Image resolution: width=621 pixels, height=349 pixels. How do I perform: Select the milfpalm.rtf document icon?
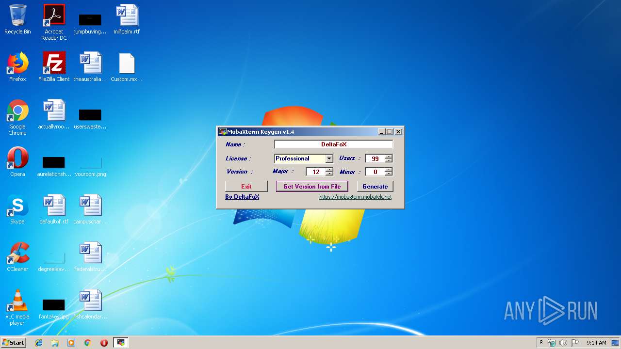tap(127, 20)
